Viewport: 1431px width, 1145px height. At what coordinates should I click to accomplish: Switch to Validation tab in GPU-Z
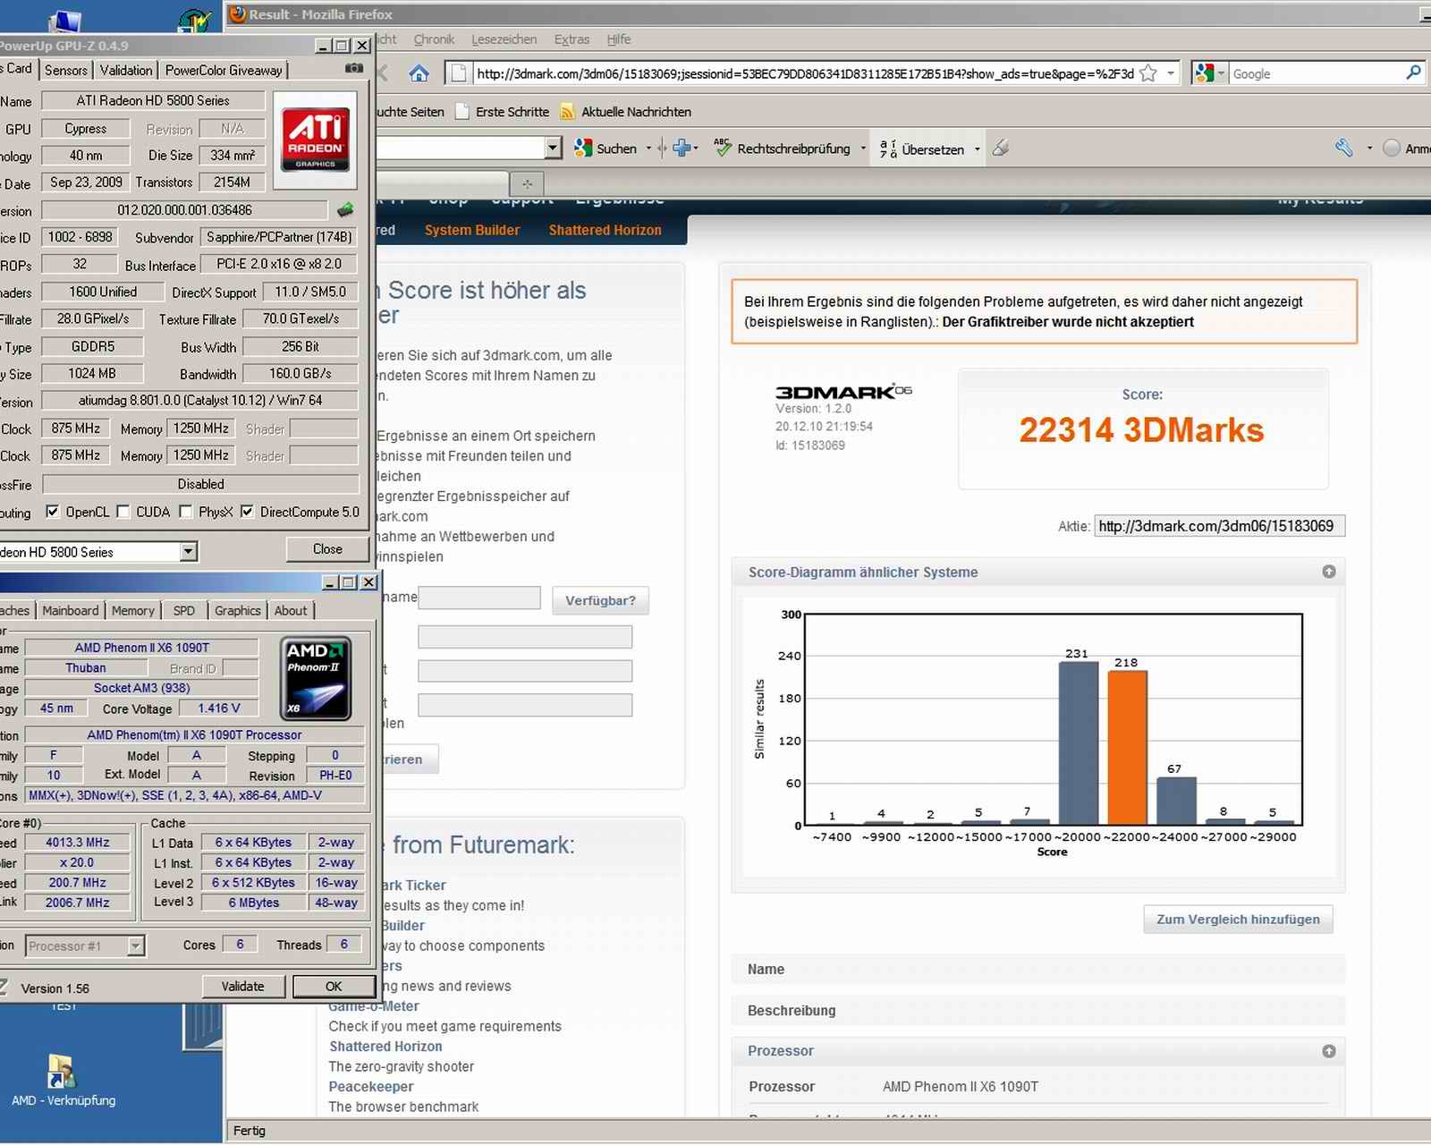point(126,70)
